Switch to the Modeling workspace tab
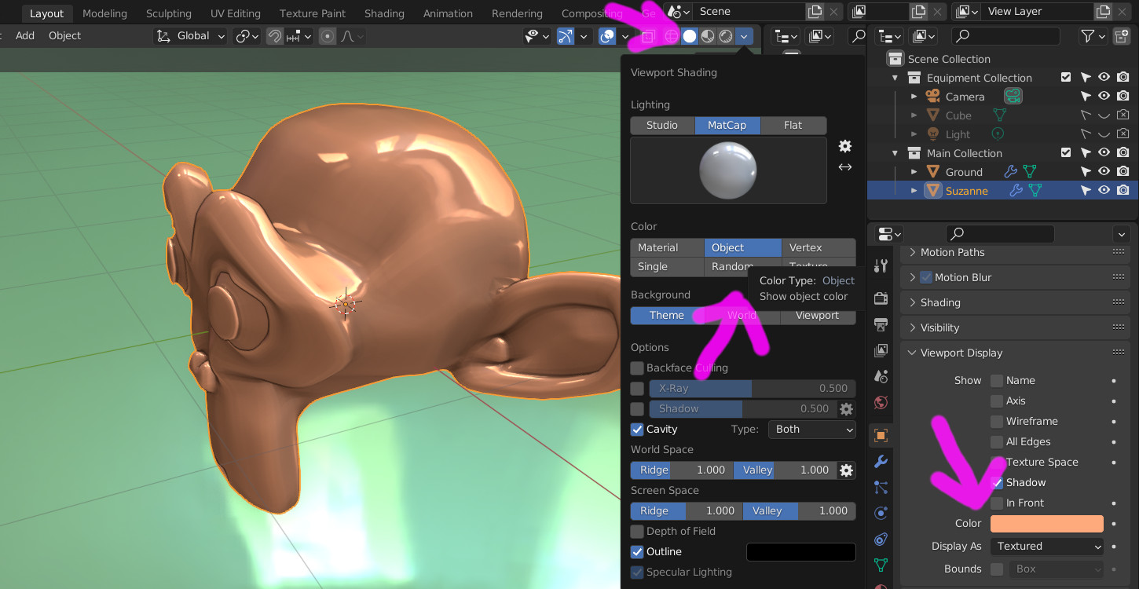 coord(104,13)
